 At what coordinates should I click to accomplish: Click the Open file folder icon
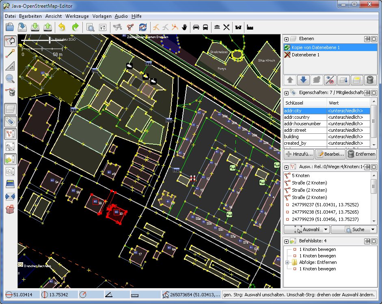click(x=10, y=27)
